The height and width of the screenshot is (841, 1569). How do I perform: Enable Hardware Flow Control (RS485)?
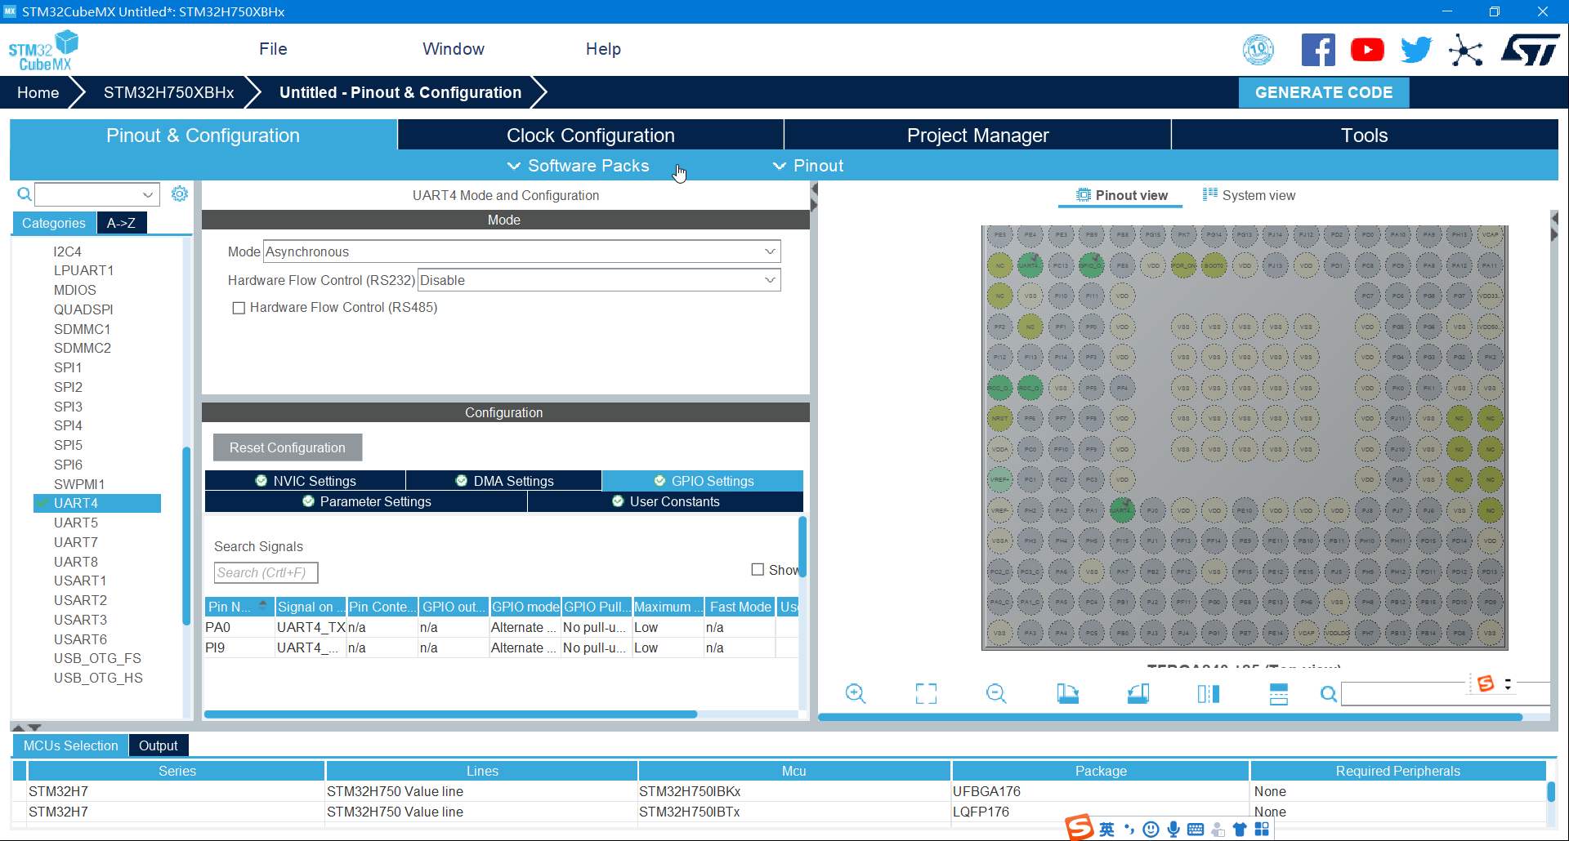[239, 308]
